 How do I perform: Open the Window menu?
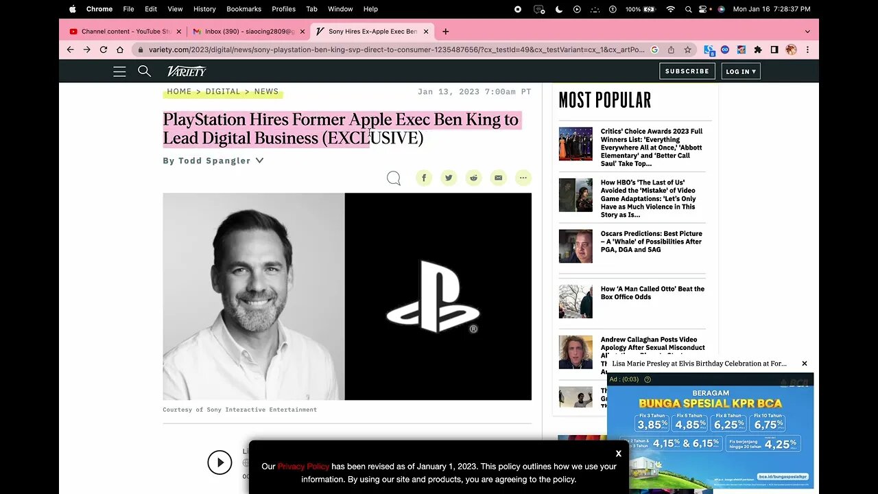click(x=340, y=9)
